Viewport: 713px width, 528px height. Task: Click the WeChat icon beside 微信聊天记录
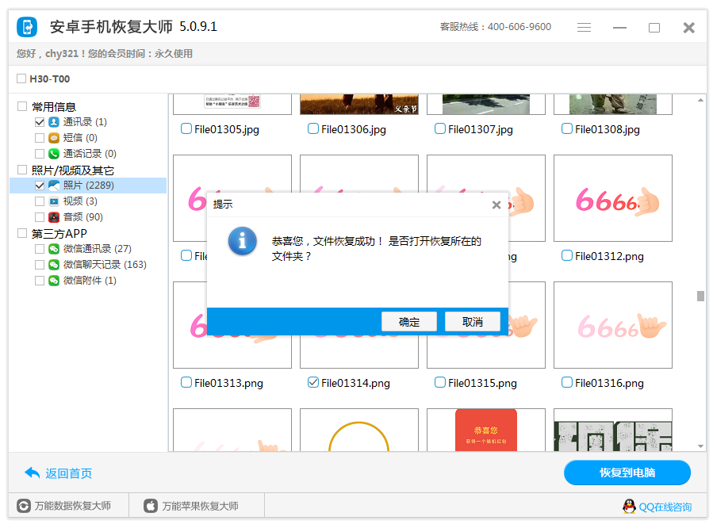(x=54, y=265)
